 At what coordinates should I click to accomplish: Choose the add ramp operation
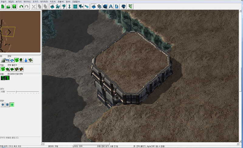(x=17, y=69)
